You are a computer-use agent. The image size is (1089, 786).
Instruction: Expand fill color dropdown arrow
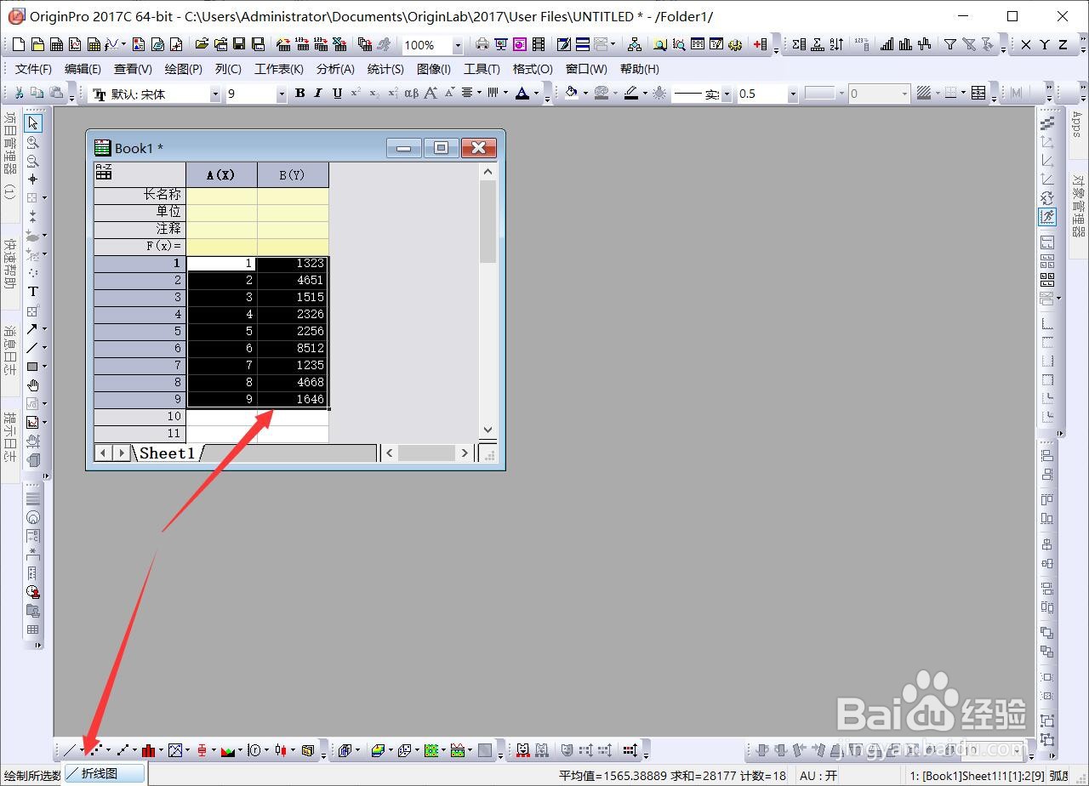(x=585, y=94)
